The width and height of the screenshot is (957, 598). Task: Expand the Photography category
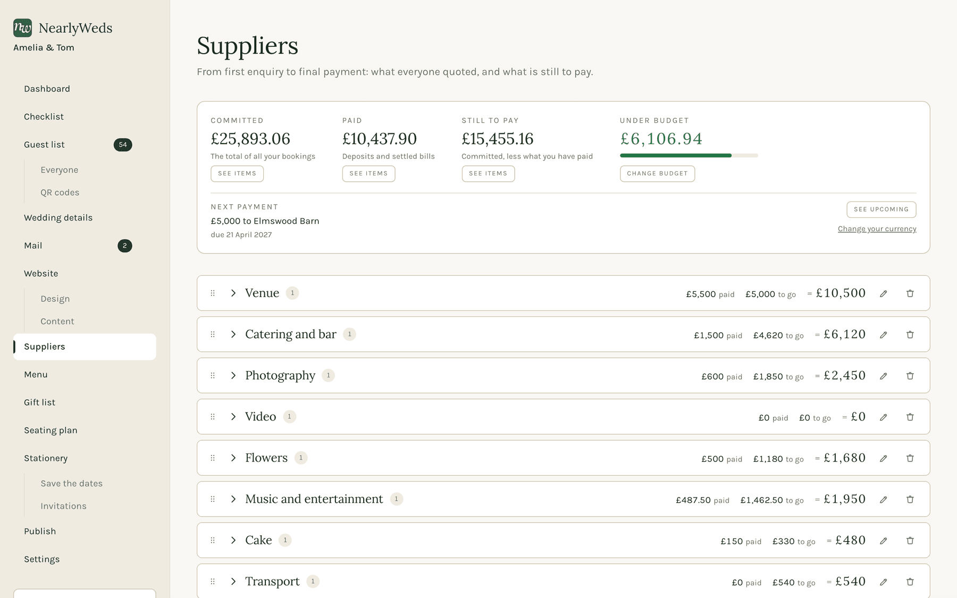(x=233, y=375)
